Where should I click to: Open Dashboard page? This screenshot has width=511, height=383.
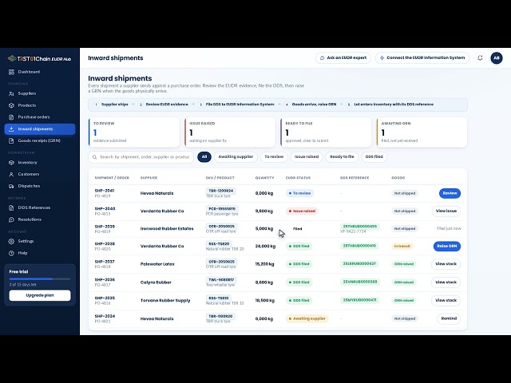coord(40,72)
